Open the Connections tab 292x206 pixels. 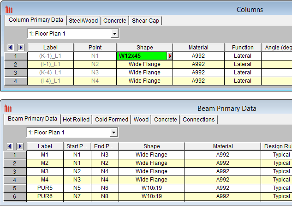(198, 120)
